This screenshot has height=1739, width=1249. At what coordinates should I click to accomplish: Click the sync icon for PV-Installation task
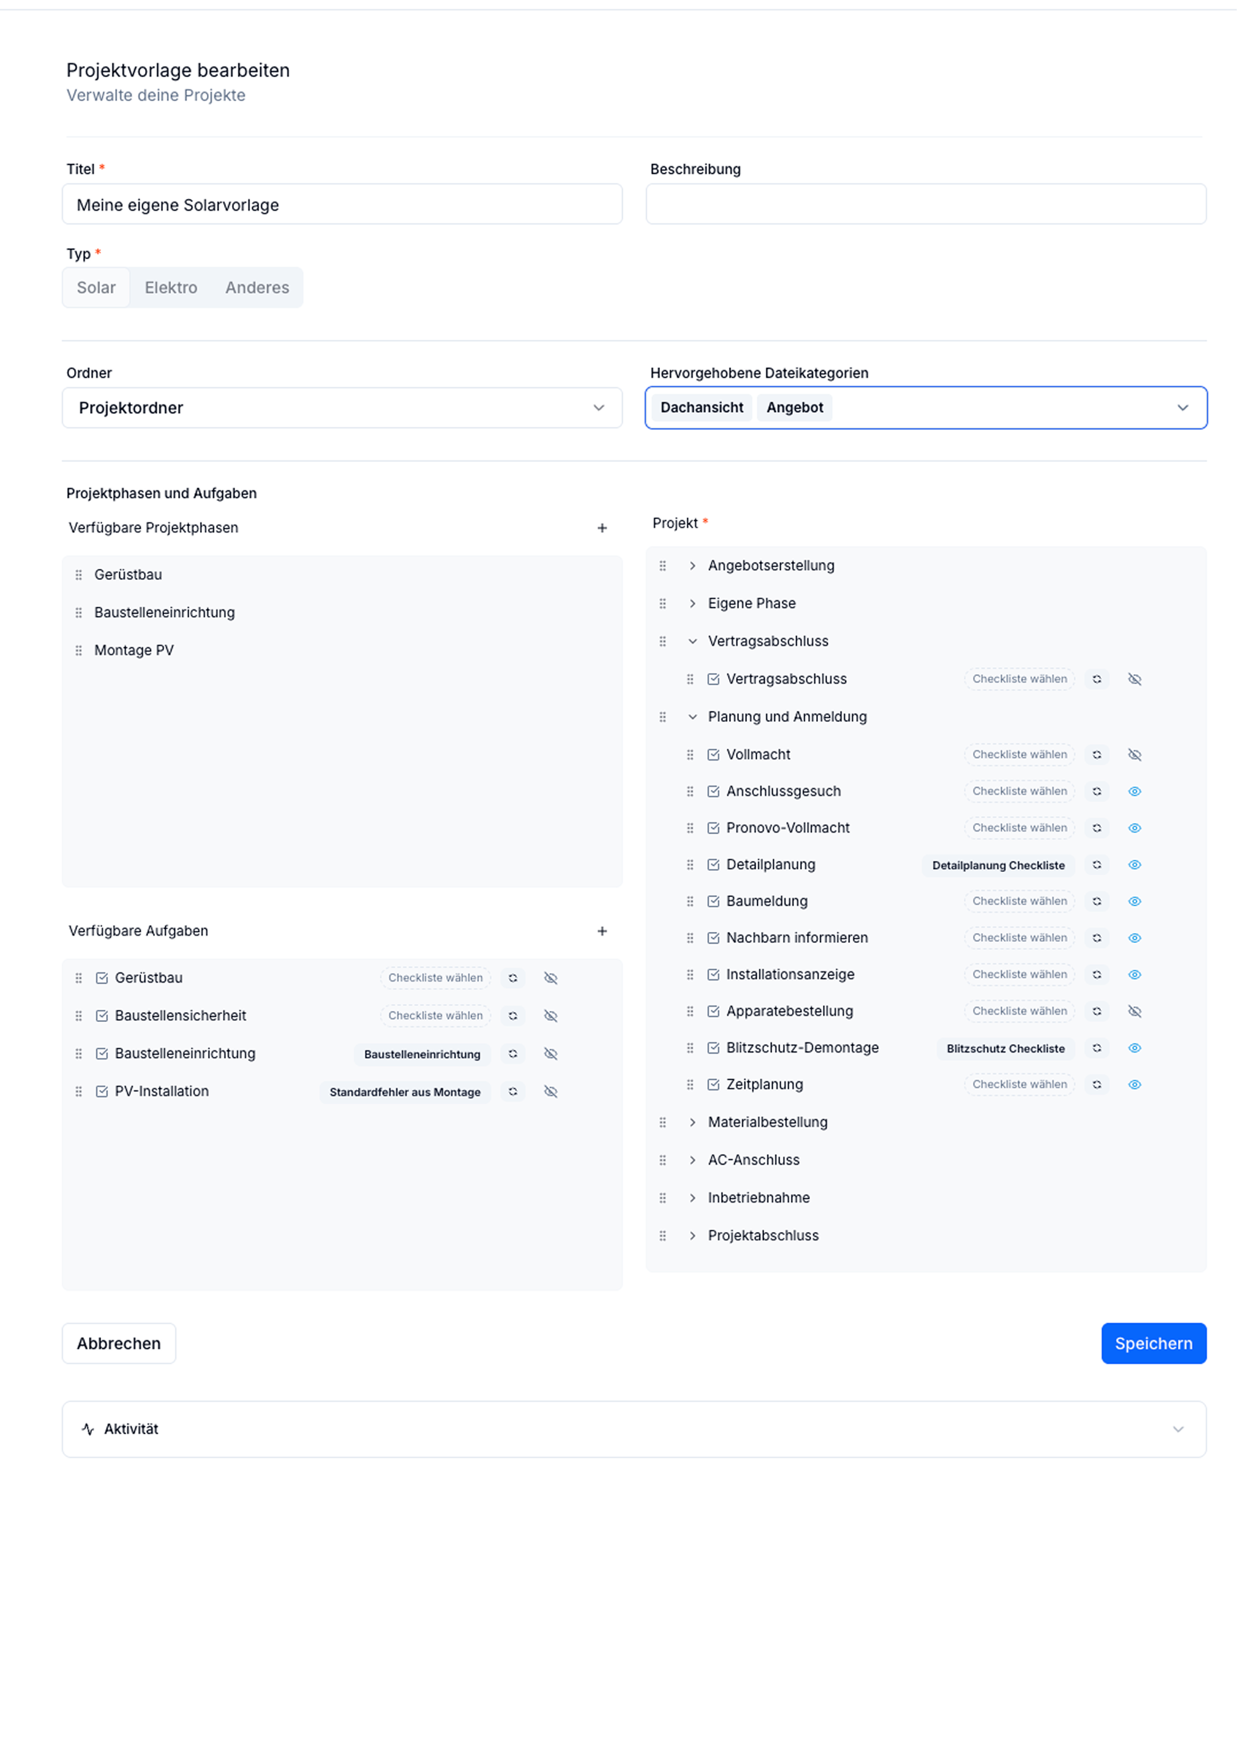click(x=513, y=1092)
